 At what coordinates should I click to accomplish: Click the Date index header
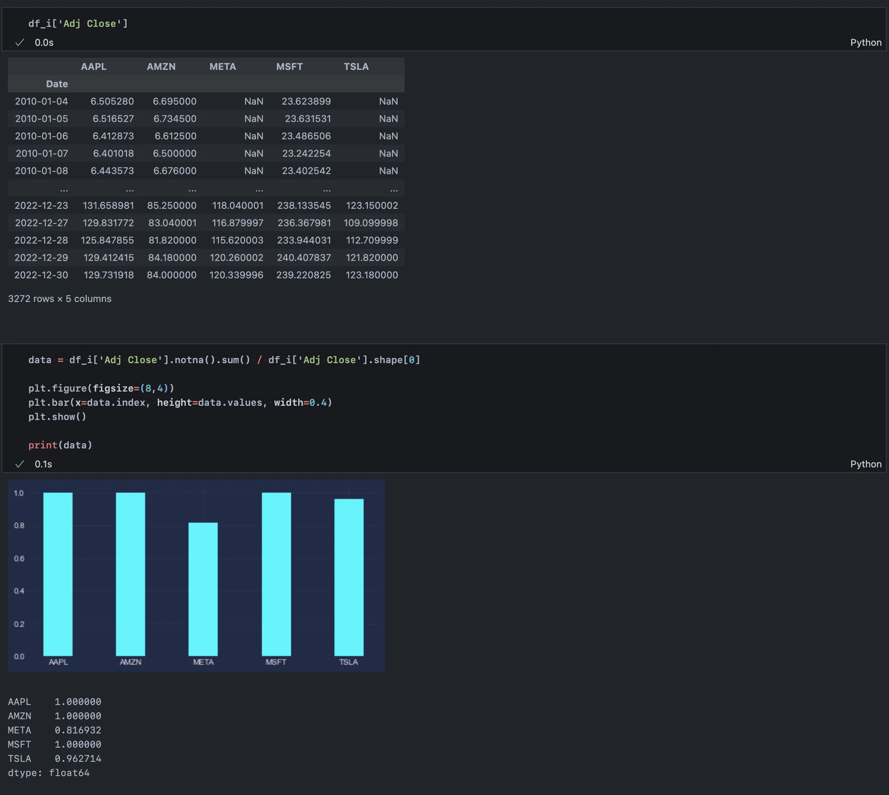click(x=57, y=84)
